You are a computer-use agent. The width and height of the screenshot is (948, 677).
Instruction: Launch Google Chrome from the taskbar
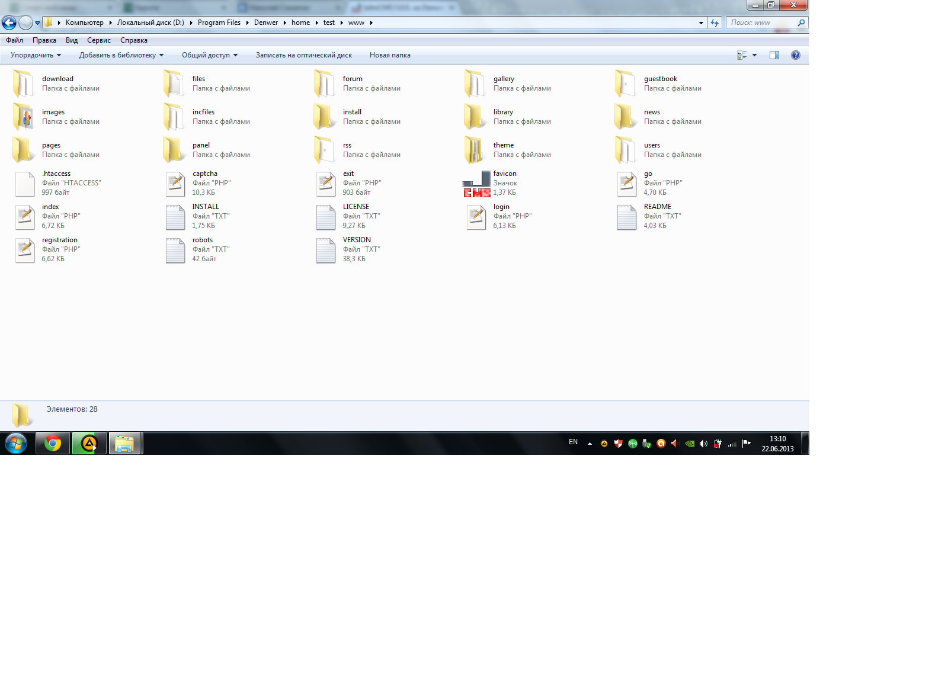pyautogui.click(x=53, y=443)
